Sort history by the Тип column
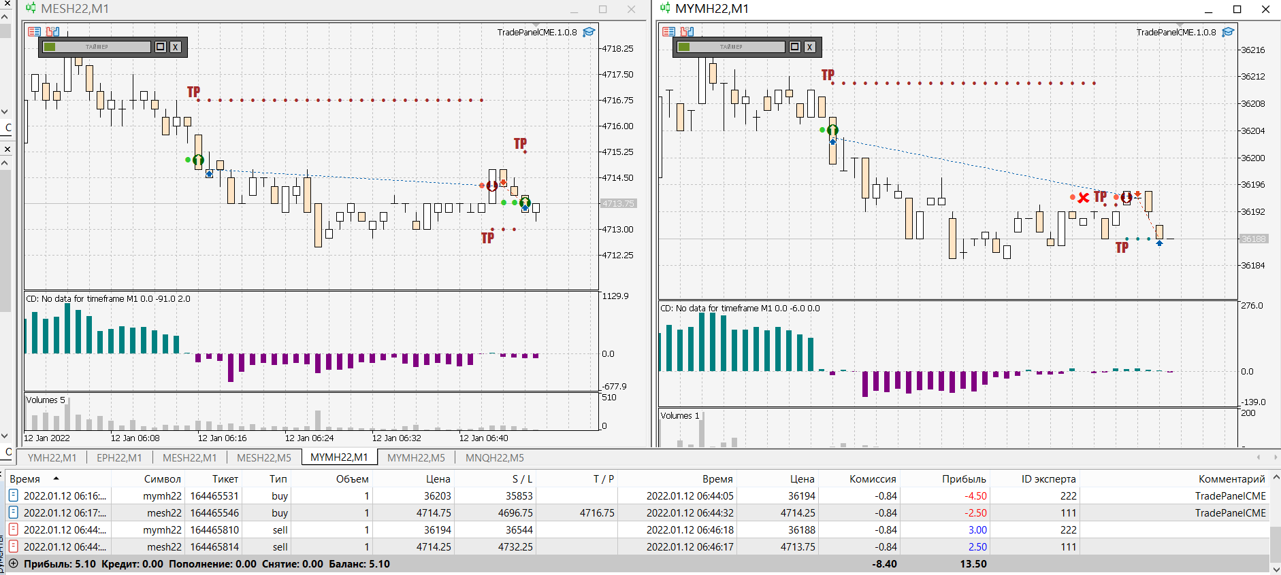This screenshot has height=575, width=1281. click(278, 478)
